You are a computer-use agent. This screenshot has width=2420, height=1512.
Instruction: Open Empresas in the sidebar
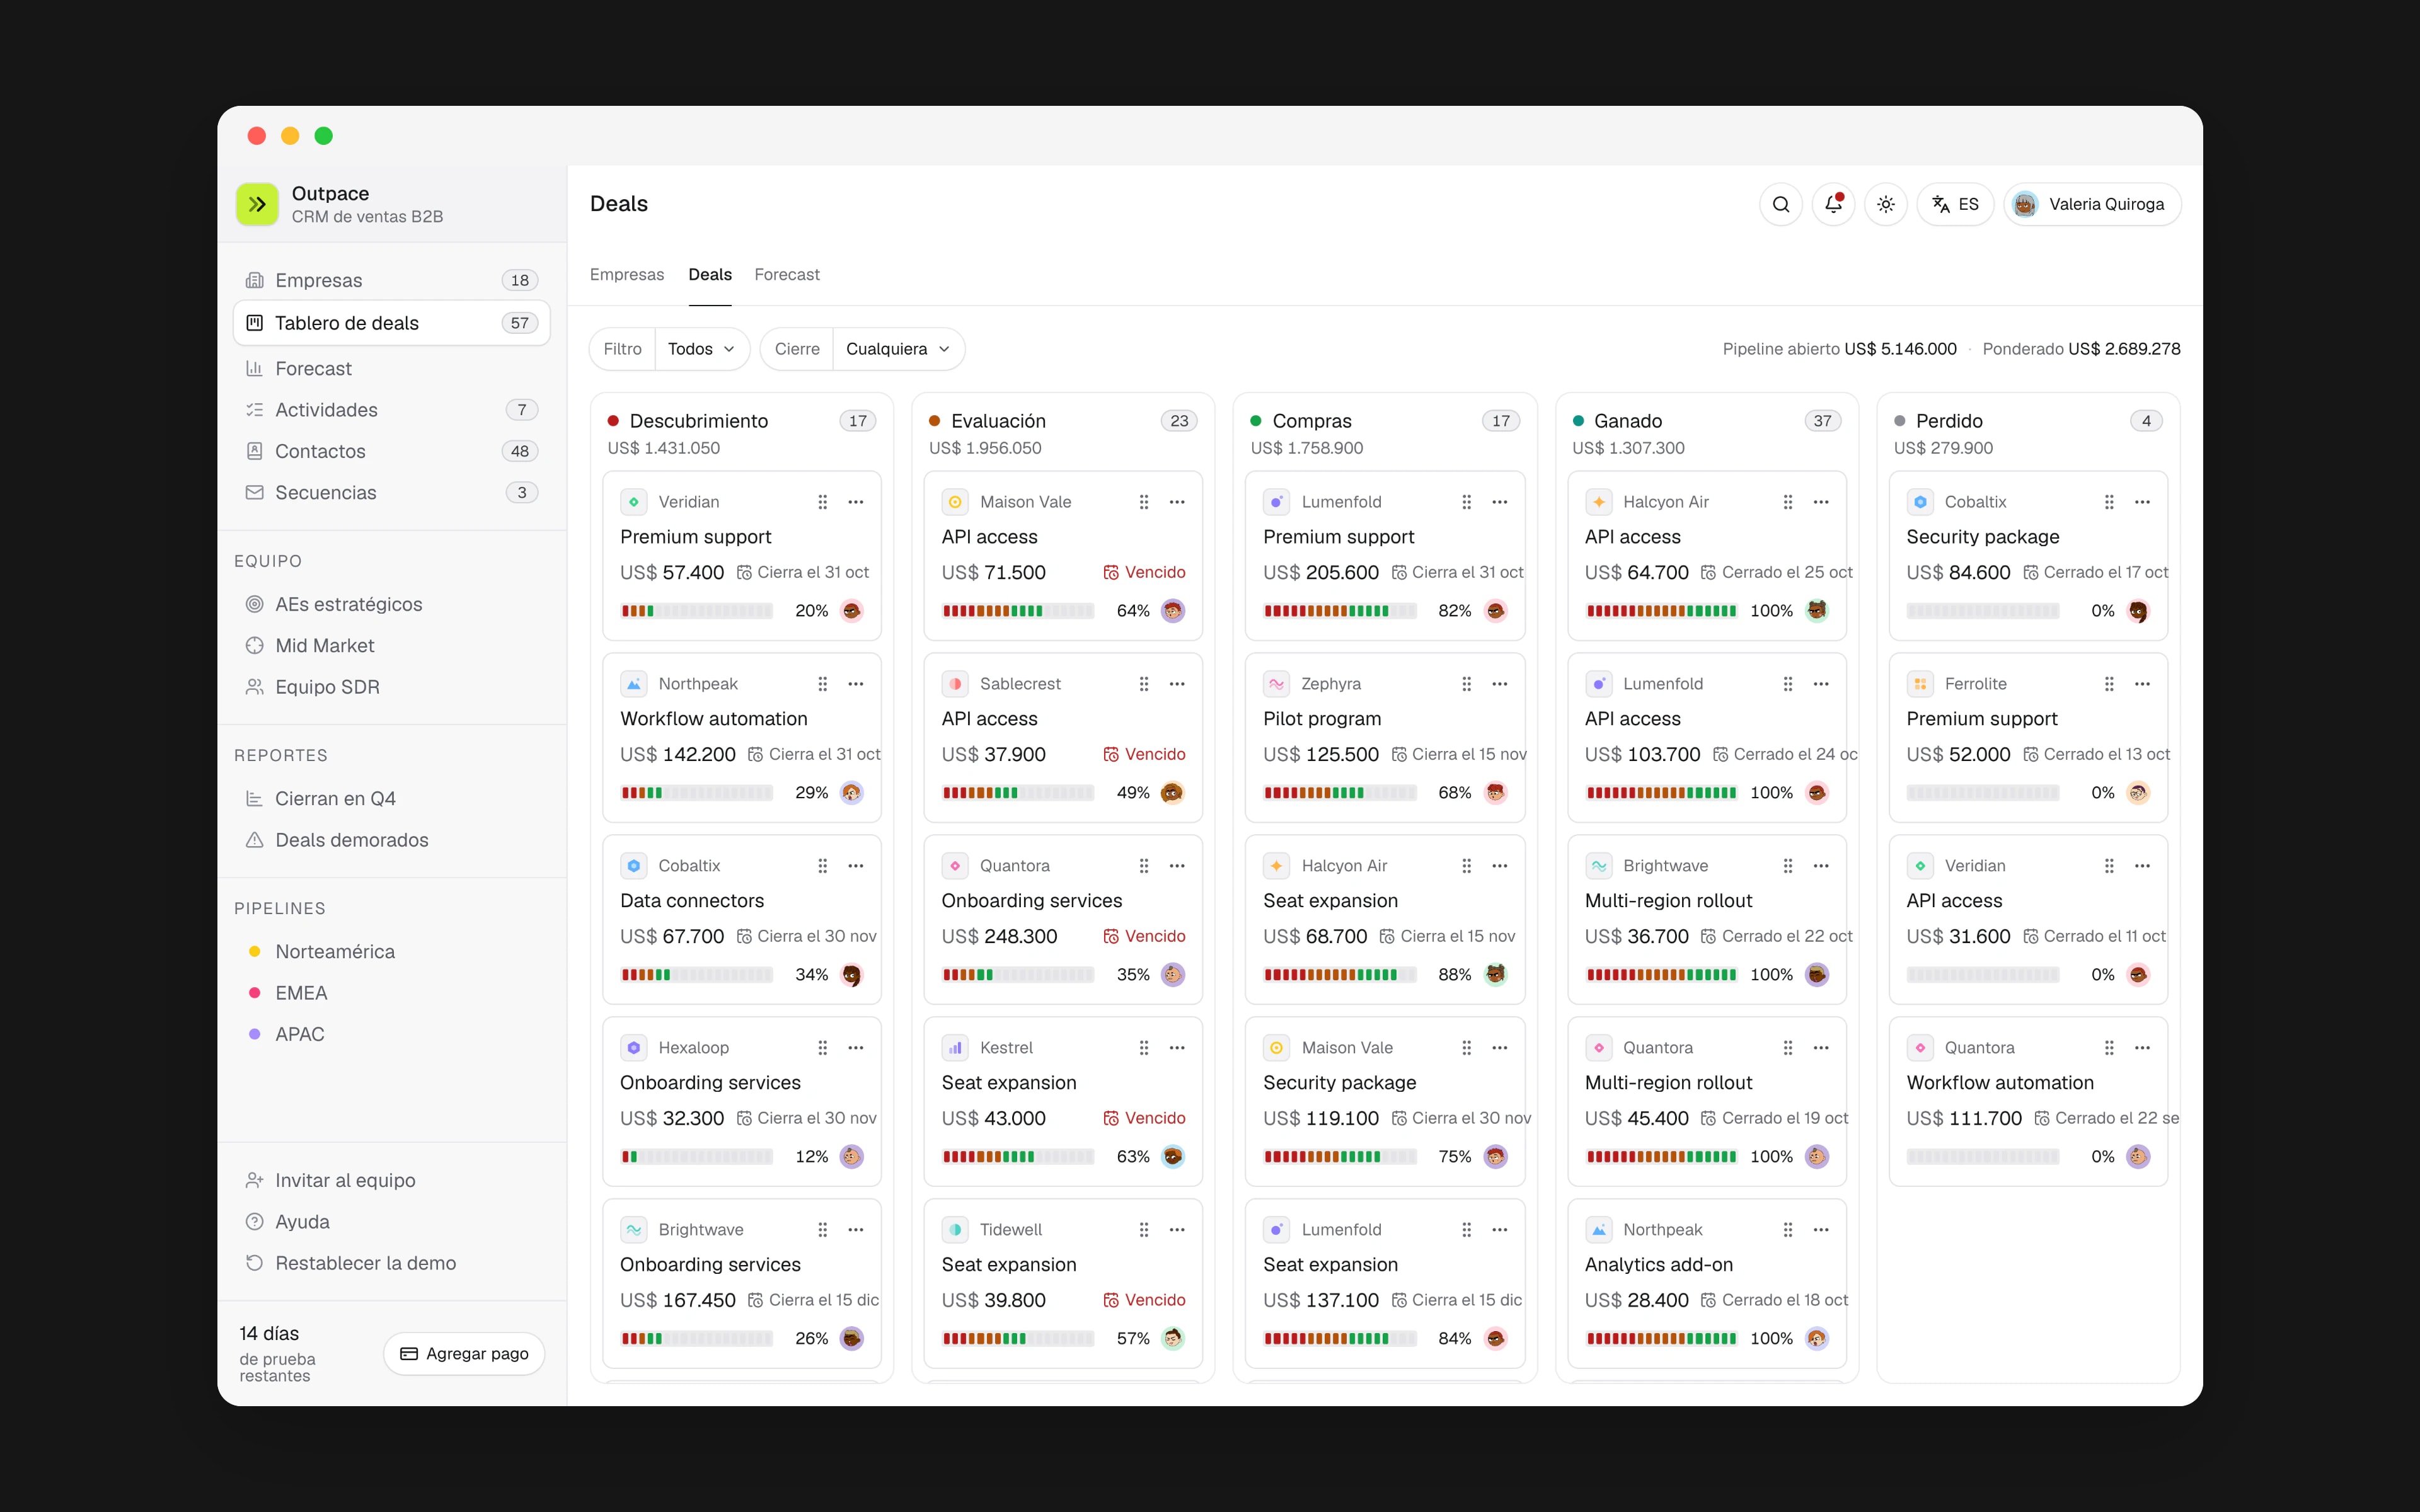click(392, 280)
